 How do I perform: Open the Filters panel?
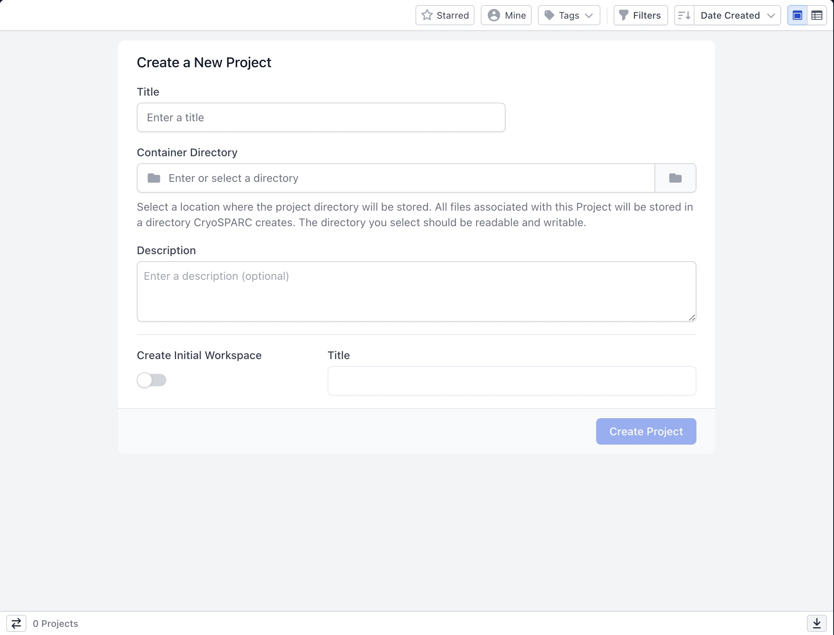[x=640, y=16]
